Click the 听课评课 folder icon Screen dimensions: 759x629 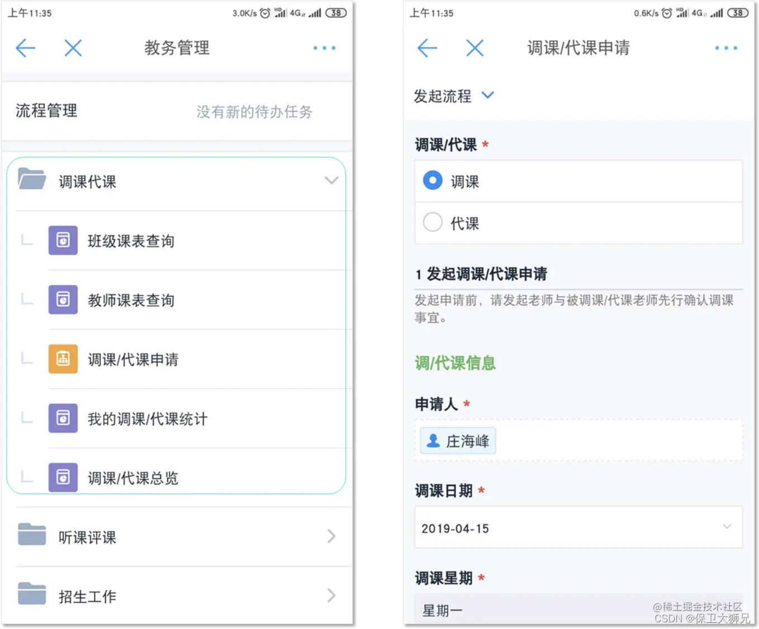coord(32,536)
